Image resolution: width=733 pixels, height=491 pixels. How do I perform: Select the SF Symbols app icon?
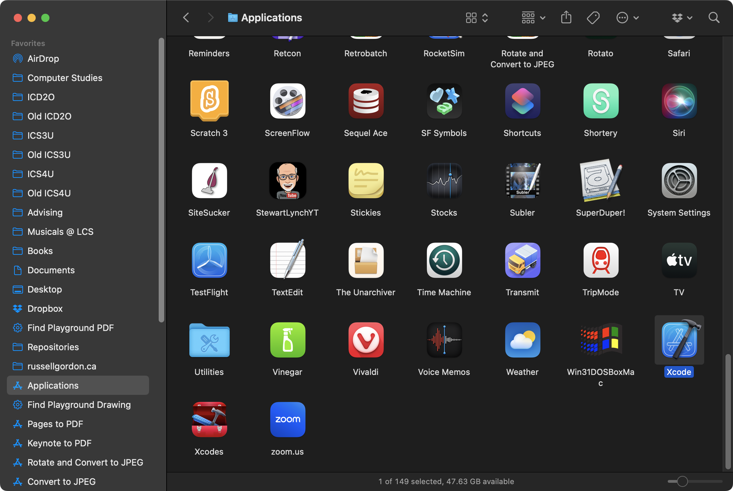(x=444, y=101)
